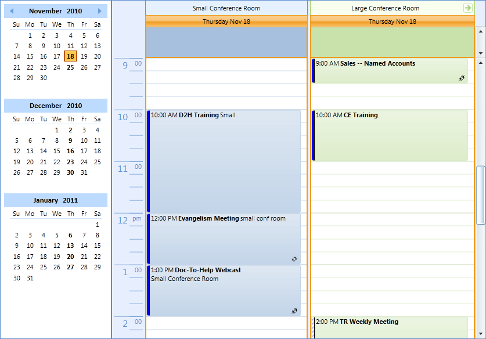The height and width of the screenshot is (339, 486).
Task: Click the 1:00 time ruler label
Action: [x=132, y=272]
